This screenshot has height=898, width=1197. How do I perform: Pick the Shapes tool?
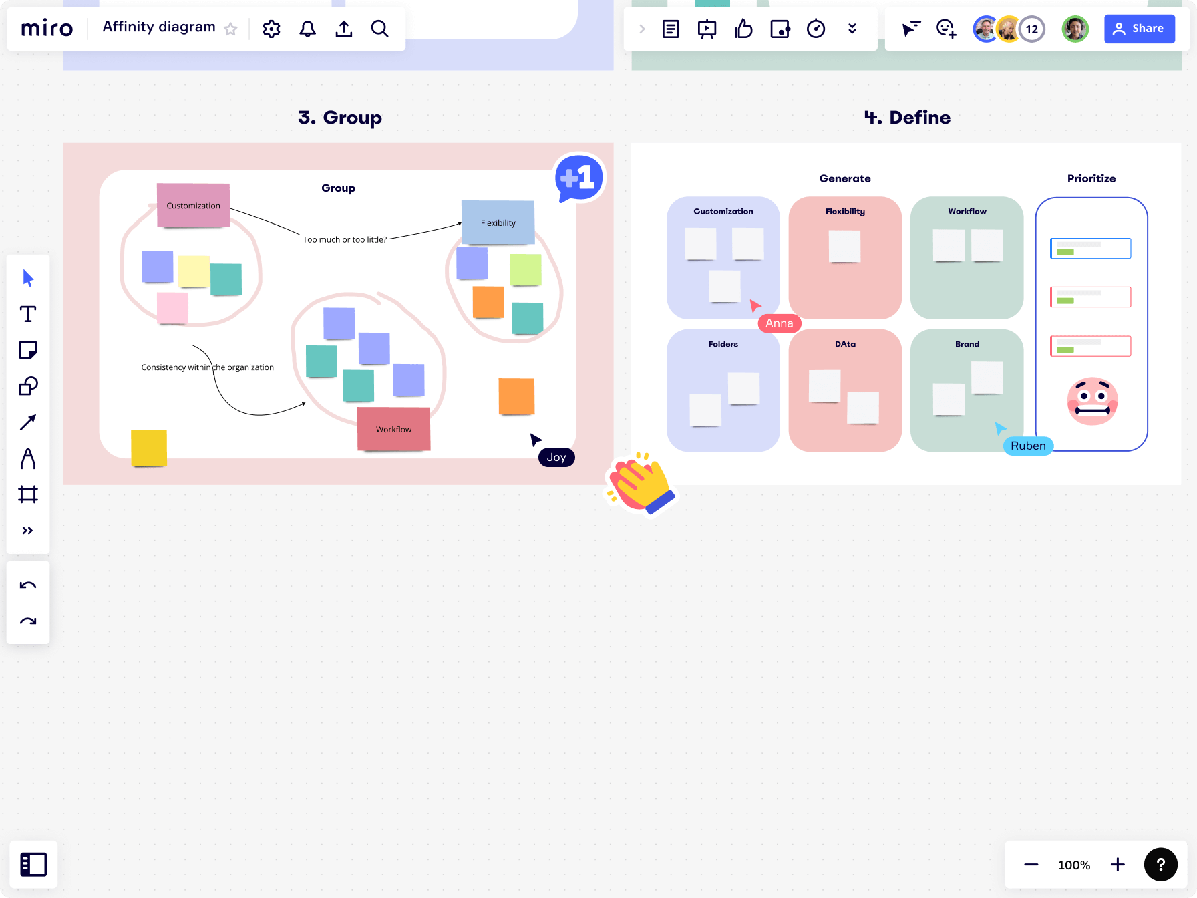pyautogui.click(x=28, y=386)
